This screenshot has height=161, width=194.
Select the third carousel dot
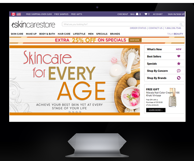coord(77,112)
